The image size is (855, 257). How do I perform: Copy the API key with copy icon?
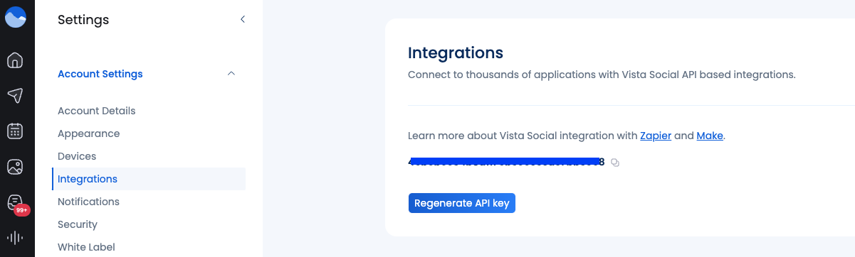click(x=616, y=163)
